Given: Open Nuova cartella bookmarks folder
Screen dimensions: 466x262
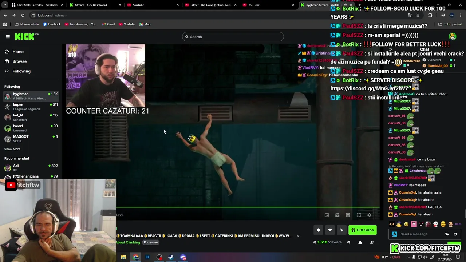Looking at the screenshot, I should click(x=27, y=24).
